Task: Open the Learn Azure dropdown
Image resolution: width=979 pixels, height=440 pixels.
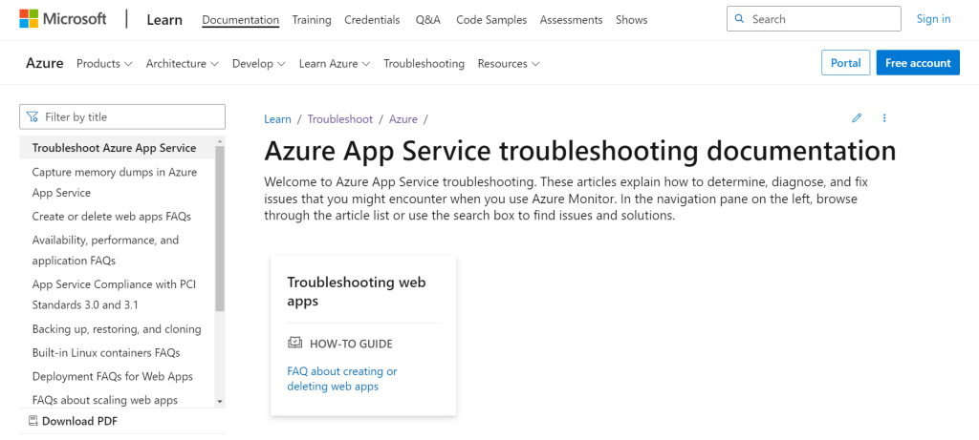Action: pos(335,64)
